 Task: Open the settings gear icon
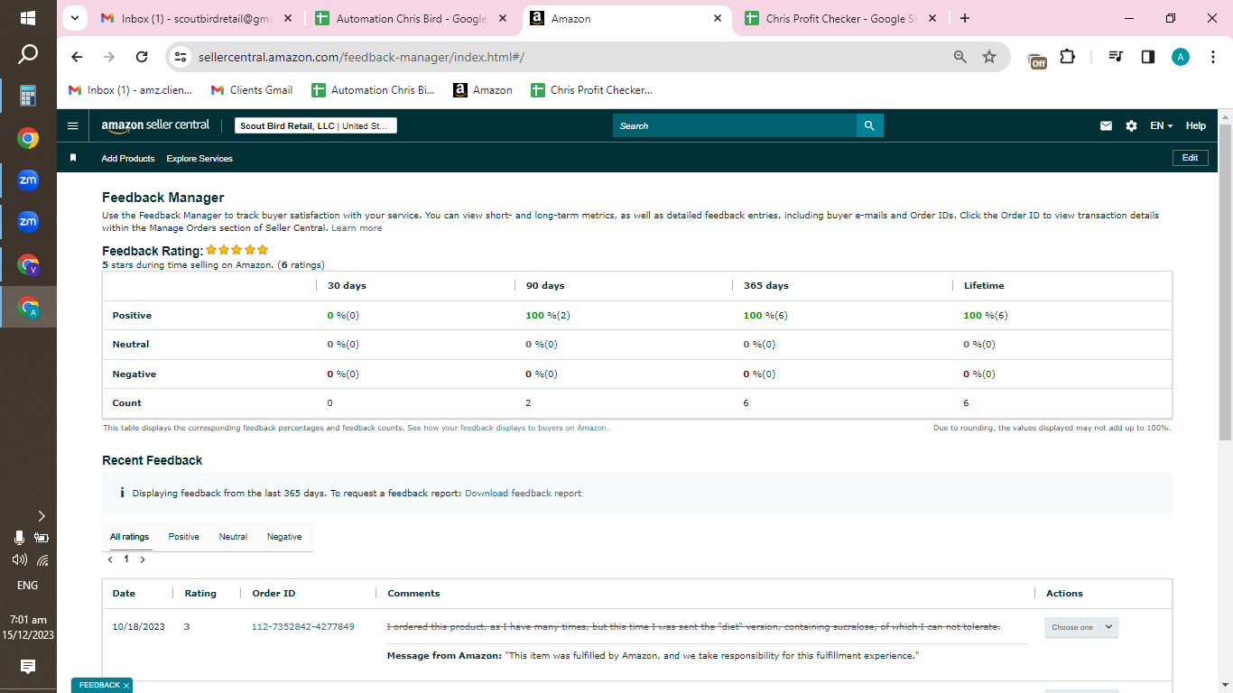(x=1131, y=125)
